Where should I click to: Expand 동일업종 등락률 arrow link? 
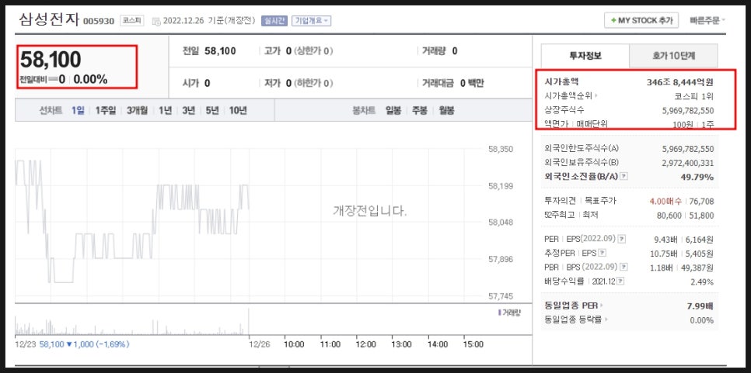click(x=606, y=320)
